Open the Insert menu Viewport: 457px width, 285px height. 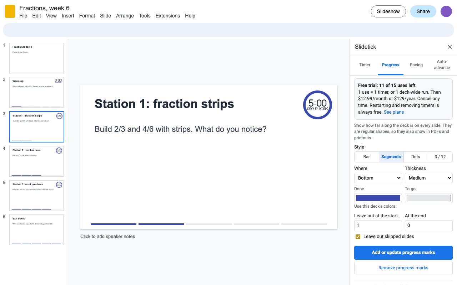(68, 16)
